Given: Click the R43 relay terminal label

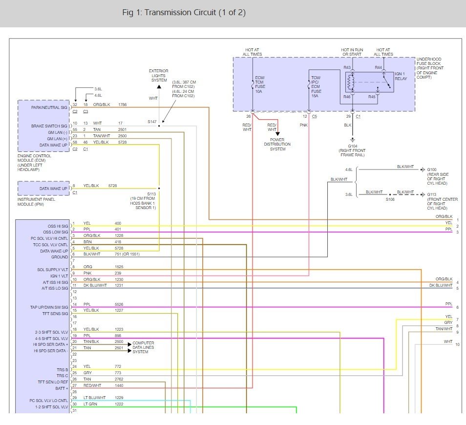Looking at the screenshot, I should [347, 68].
